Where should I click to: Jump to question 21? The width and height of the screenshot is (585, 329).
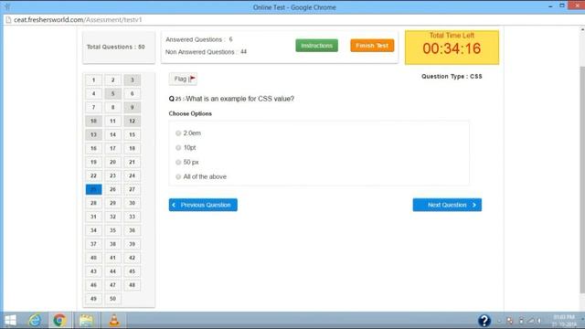coord(132,162)
